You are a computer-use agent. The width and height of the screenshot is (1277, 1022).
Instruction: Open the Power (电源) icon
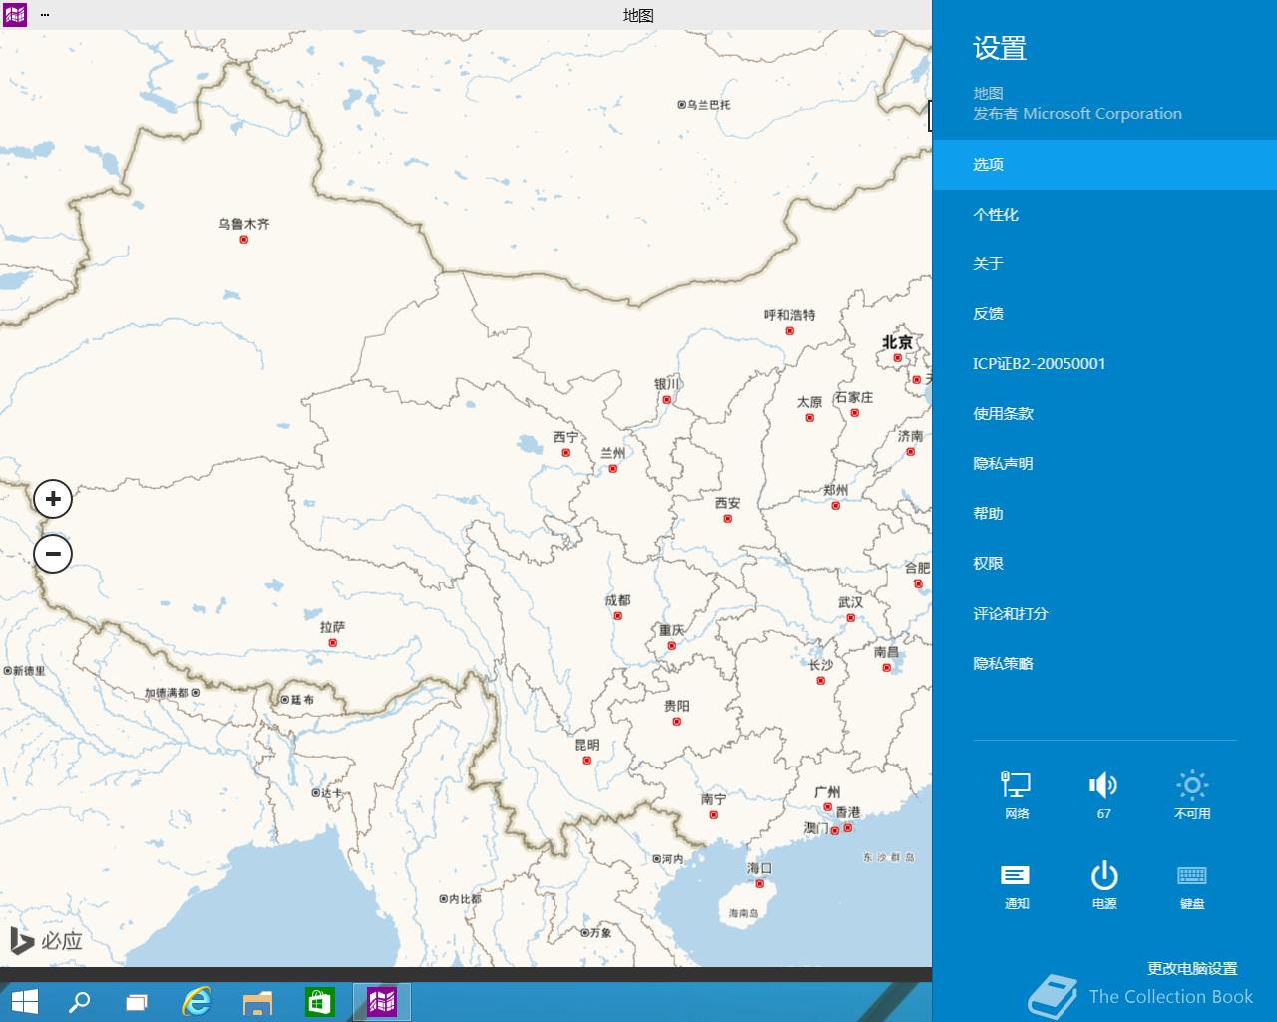pyautogui.click(x=1103, y=885)
